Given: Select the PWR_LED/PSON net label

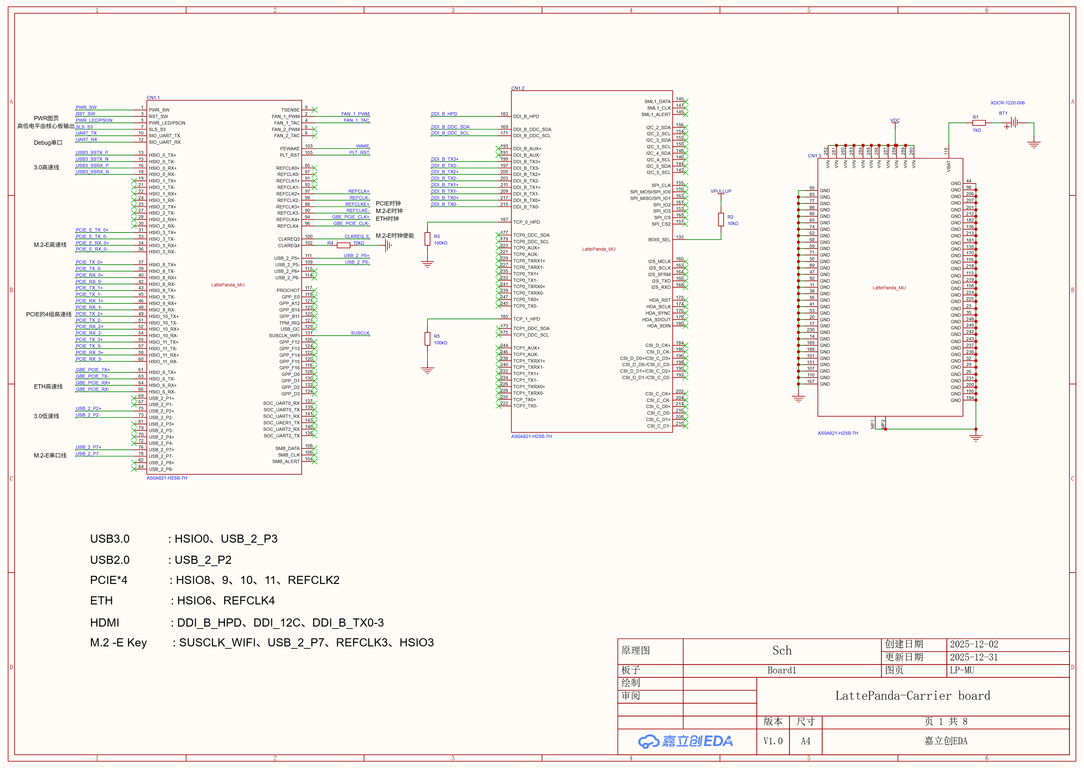Looking at the screenshot, I should [x=94, y=120].
